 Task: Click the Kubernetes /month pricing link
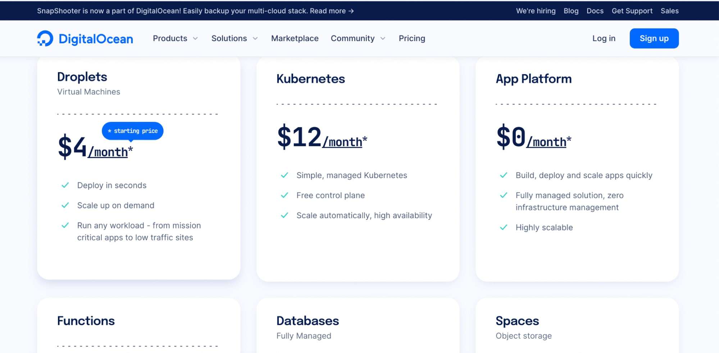click(342, 142)
